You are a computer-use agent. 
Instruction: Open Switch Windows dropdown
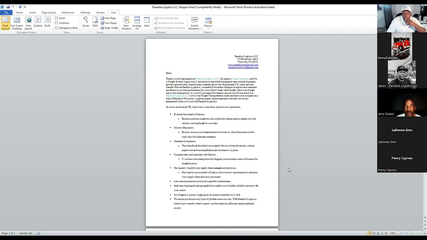194,23
